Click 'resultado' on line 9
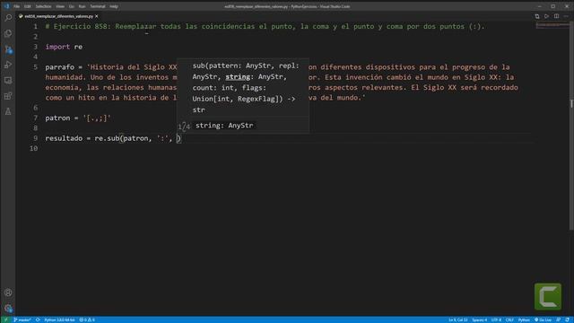 tap(64, 138)
